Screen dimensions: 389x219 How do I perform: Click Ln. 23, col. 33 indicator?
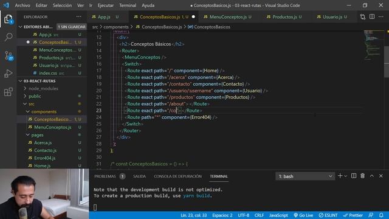[x=193, y=215]
